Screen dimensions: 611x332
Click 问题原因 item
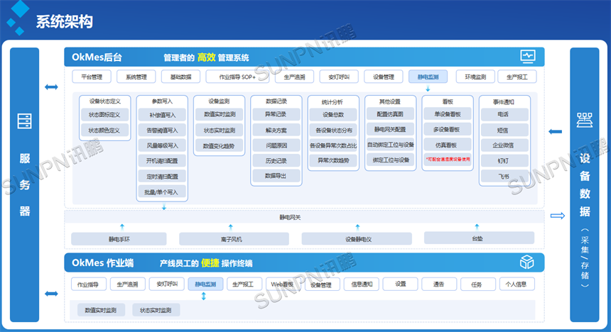point(276,145)
